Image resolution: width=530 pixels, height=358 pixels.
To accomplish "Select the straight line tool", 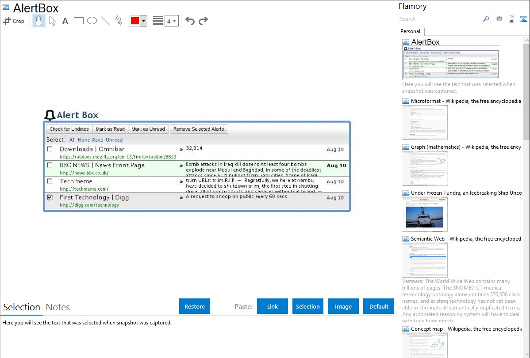I will click(105, 21).
